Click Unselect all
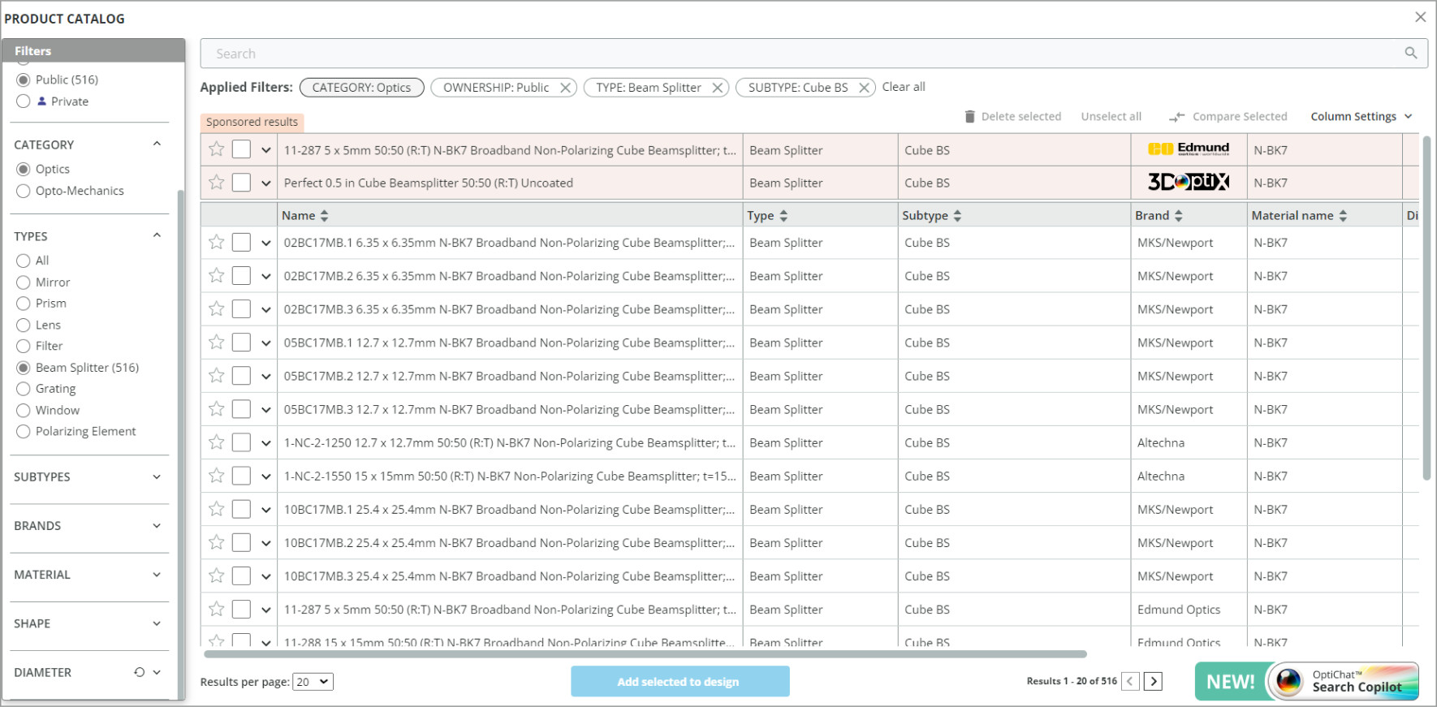The width and height of the screenshot is (1437, 707). pyautogui.click(x=1111, y=117)
